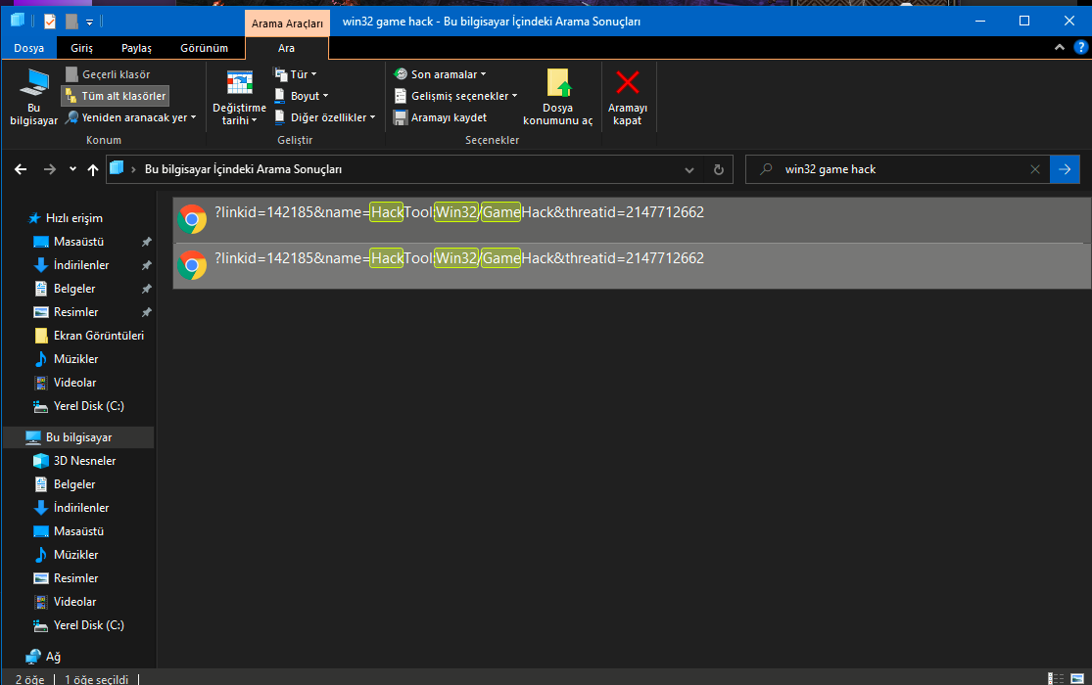Toggle Tüm alt klasörler option
Screen dimensions: 1092x685
coord(116,96)
